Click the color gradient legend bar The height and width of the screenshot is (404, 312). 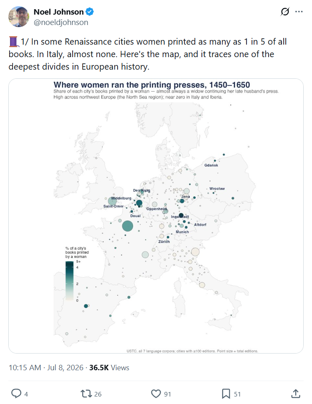(69, 281)
